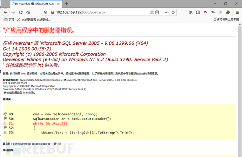Open the avatar extension icon
242x157 pixels.
tap(205, 12)
